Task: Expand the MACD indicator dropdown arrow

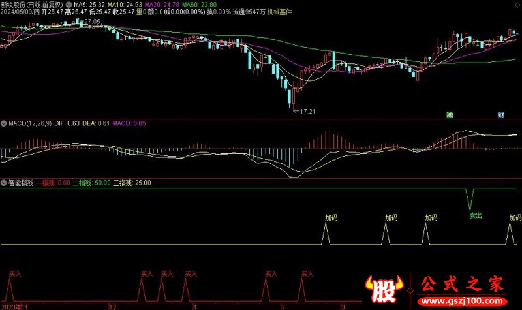Action: pyautogui.click(x=4, y=122)
